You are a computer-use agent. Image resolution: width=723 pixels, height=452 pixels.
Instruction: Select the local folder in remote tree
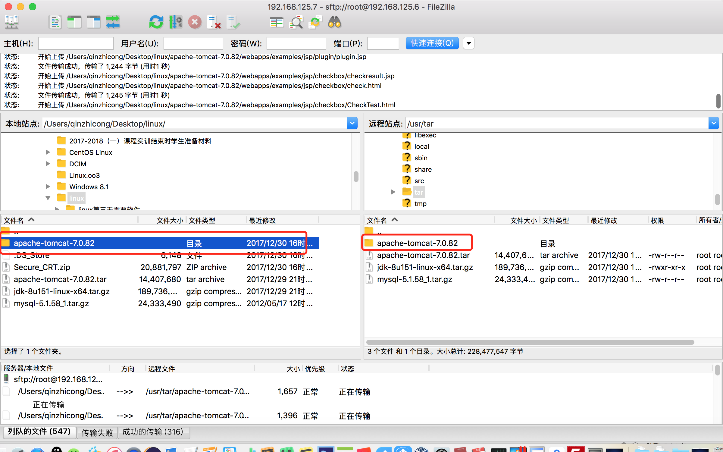421,146
